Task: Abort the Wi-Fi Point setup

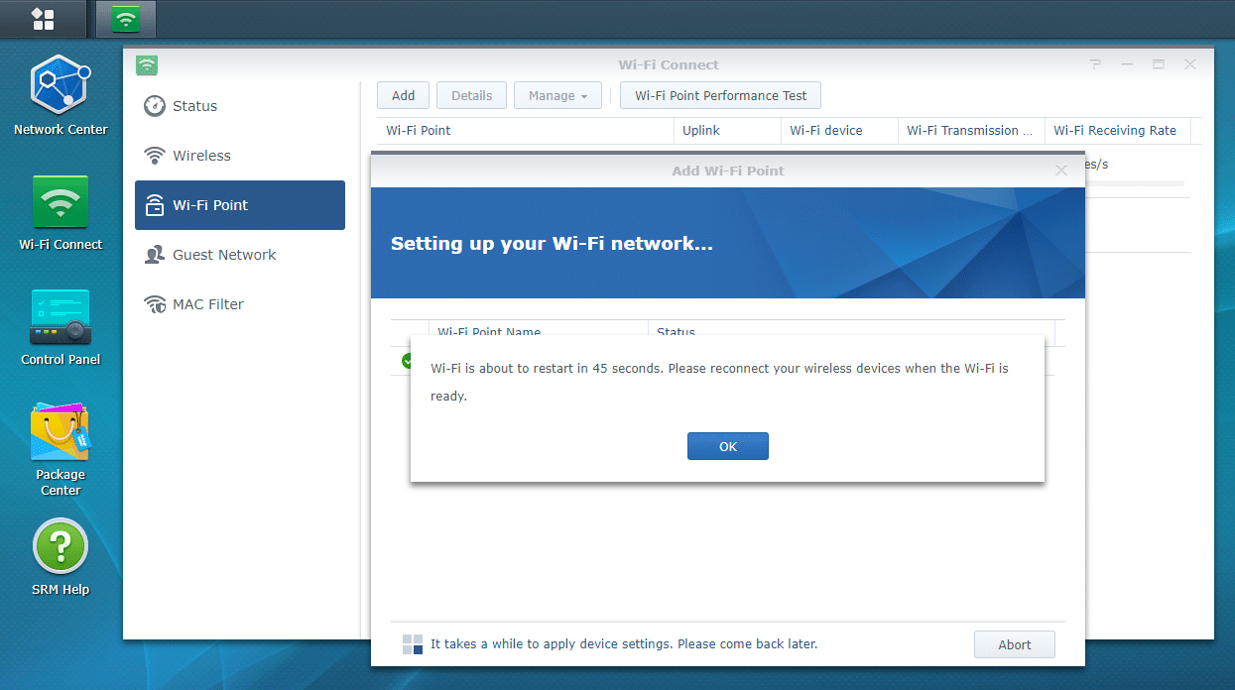Action: [x=1014, y=644]
